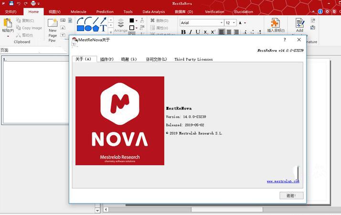Click the white outline color swatch
This screenshot has height=215, width=341.
click(x=132, y=28)
